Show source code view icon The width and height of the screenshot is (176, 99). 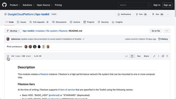127,56
